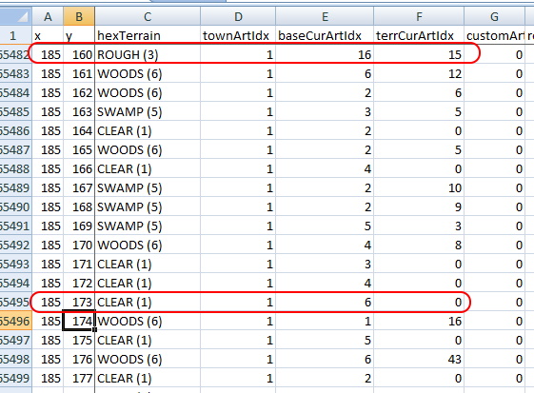Viewport: 534px width, 393px height.
Task: Click WOODS (6) in row 55496
Action: pyautogui.click(x=148, y=321)
